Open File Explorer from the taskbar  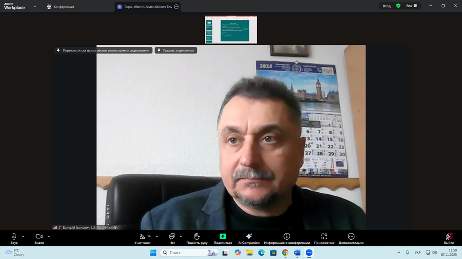(x=249, y=252)
